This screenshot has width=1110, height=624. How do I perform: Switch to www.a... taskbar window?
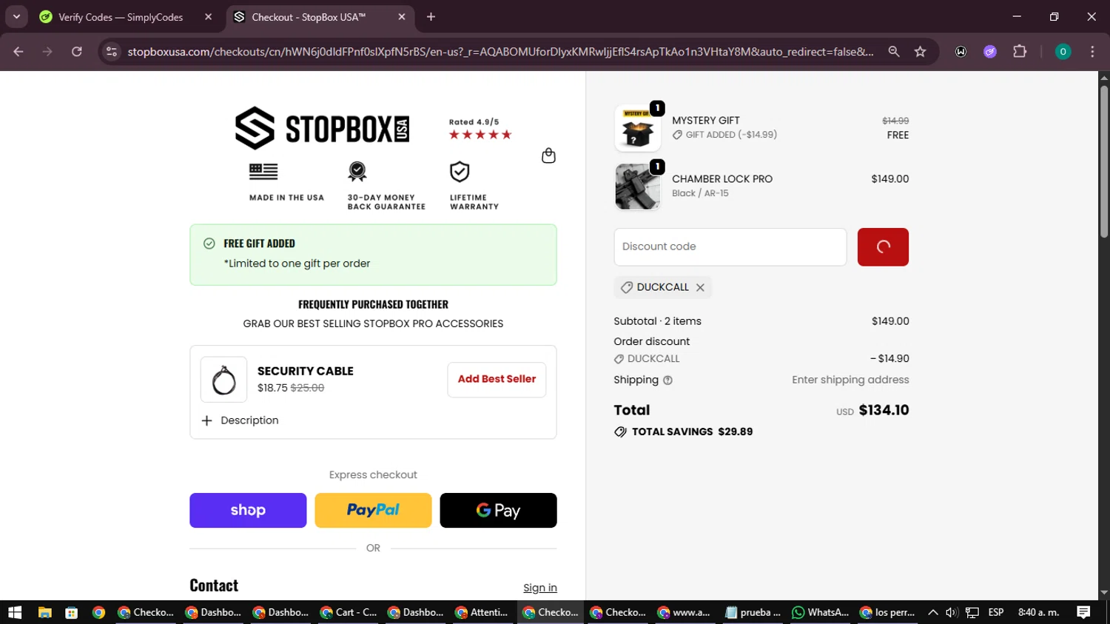[684, 612]
